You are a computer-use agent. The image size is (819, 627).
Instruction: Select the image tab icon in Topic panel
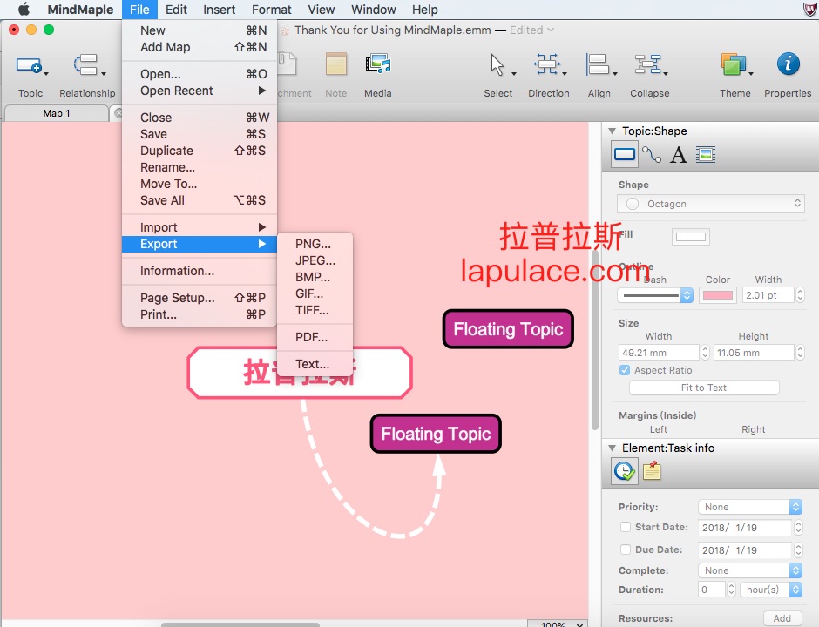(x=706, y=154)
